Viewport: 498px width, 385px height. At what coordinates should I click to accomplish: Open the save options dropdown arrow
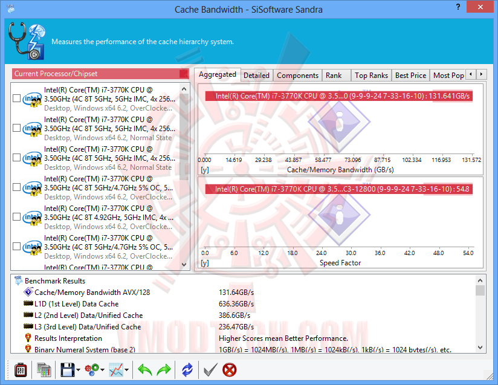click(78, 370)
